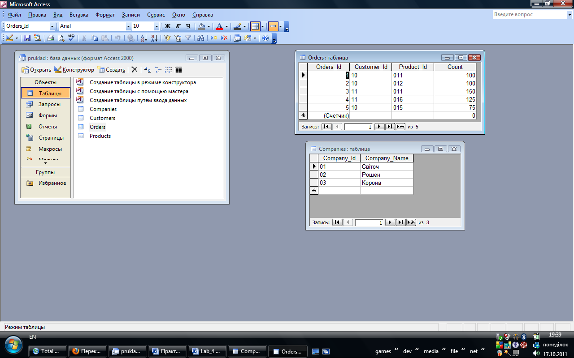Switch database window to small icons view
The image size is (574, 358).
[x=158, y=70]
